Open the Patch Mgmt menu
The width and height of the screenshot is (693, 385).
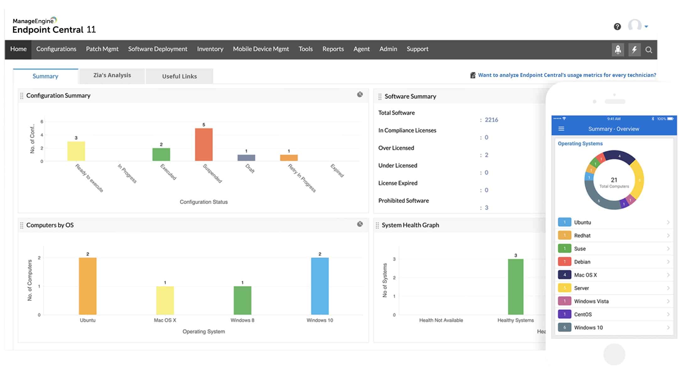[x=102, y=49]
